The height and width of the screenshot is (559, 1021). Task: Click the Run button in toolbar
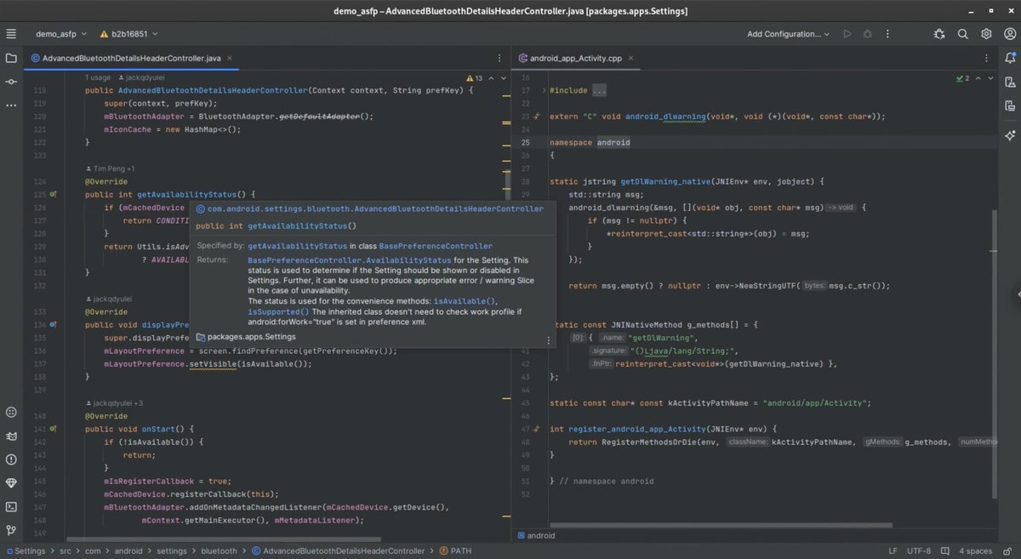click(x=847, y=34)
